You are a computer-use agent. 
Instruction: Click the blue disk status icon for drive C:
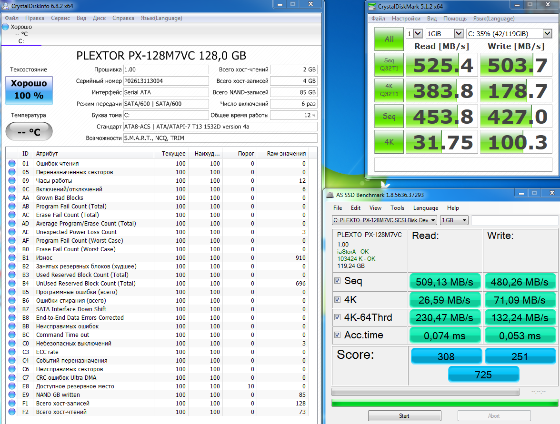[x=6, y=27]
